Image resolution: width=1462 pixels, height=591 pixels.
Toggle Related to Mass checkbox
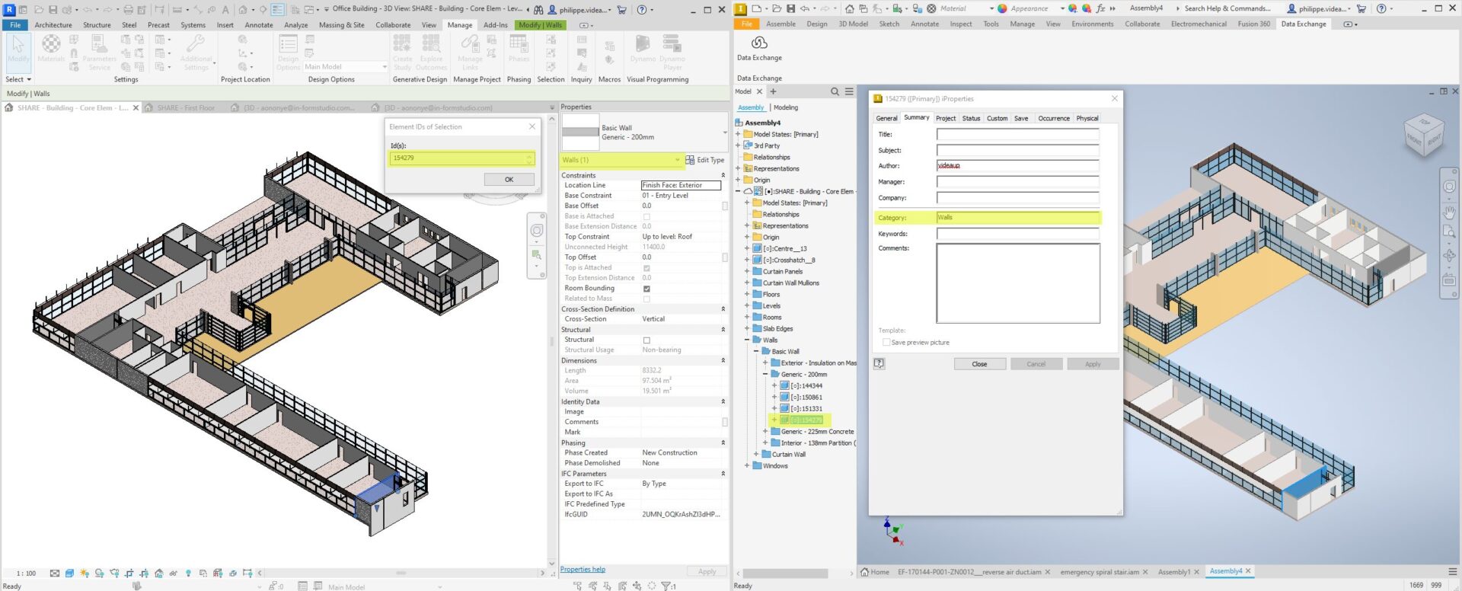646,299
